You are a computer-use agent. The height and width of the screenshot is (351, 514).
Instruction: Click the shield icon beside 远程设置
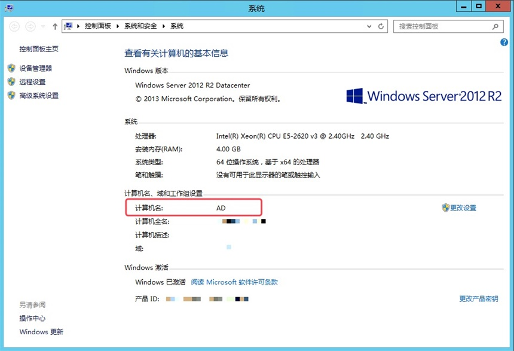11,82
